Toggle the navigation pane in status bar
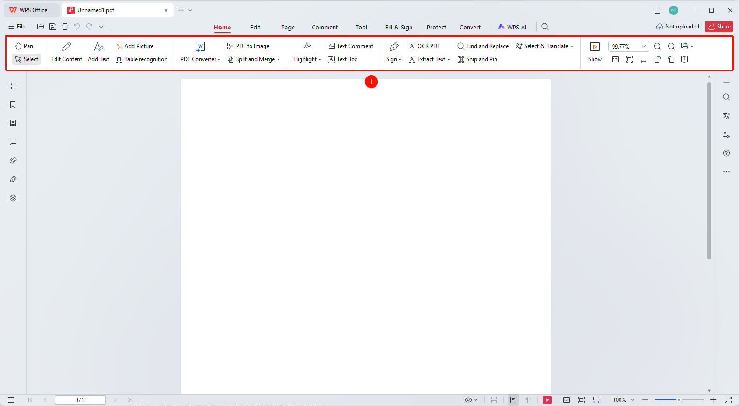The width and height of the screenshot is (739, 406). tap(11, 400)
